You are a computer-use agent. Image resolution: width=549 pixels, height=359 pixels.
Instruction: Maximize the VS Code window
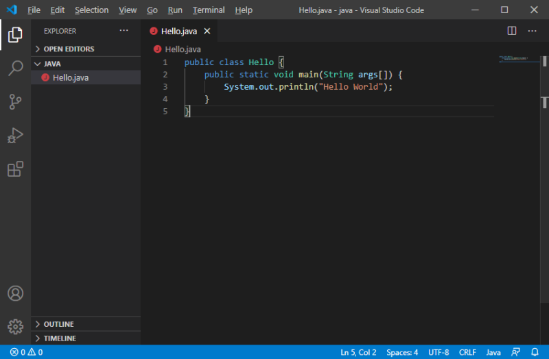(504, 10)
